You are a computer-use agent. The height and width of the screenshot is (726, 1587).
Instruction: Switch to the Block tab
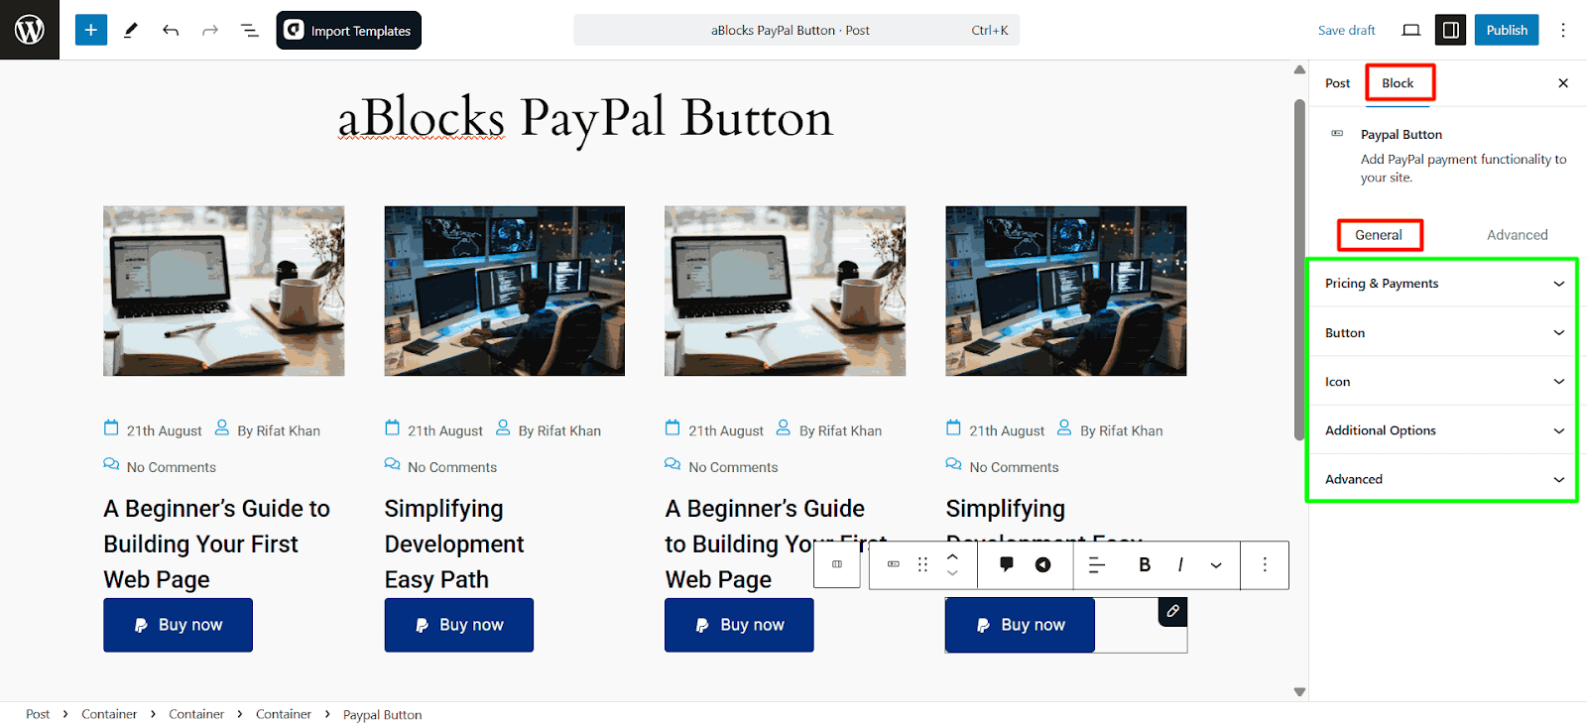coord(1398,83)
